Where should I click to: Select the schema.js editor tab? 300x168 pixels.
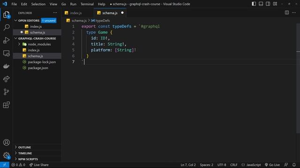tap(110, 13)
